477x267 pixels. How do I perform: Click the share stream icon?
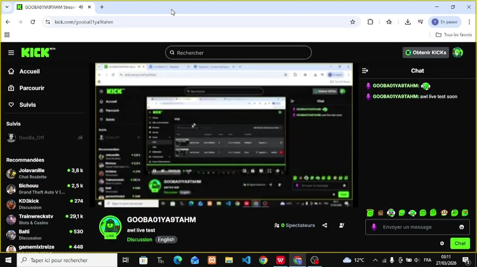click(325, 225)
